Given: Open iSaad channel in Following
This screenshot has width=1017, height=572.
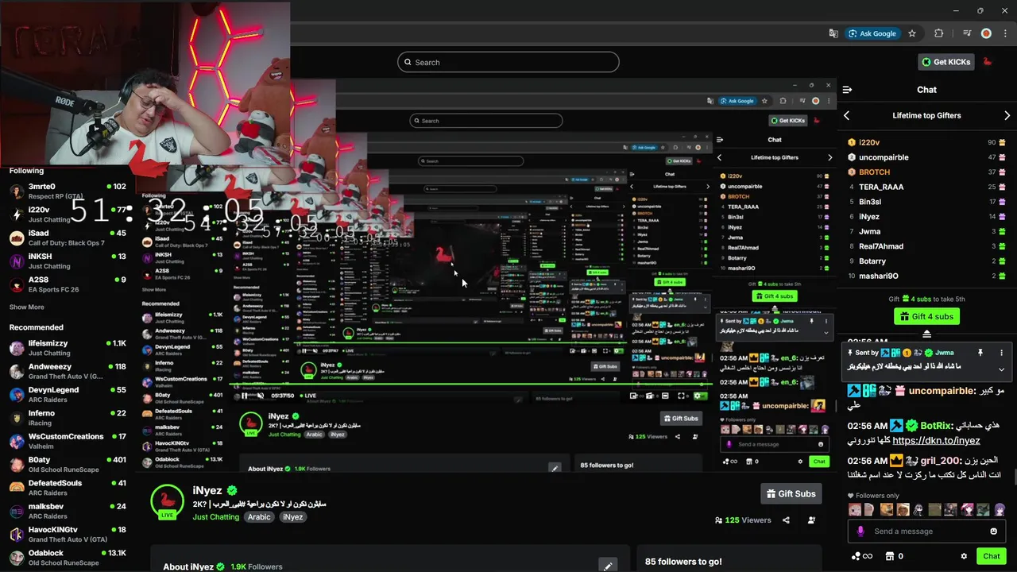Looking at the screenshot, I should click(68, 238).
